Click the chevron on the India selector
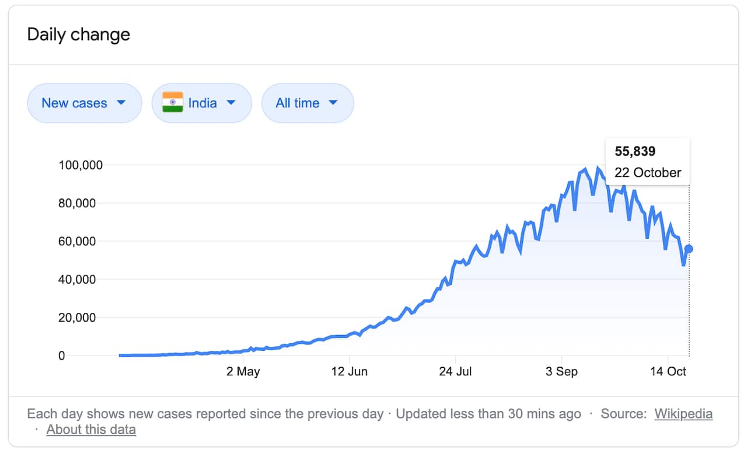Viewport: 747px width, 453px height. tap(231, 103)
